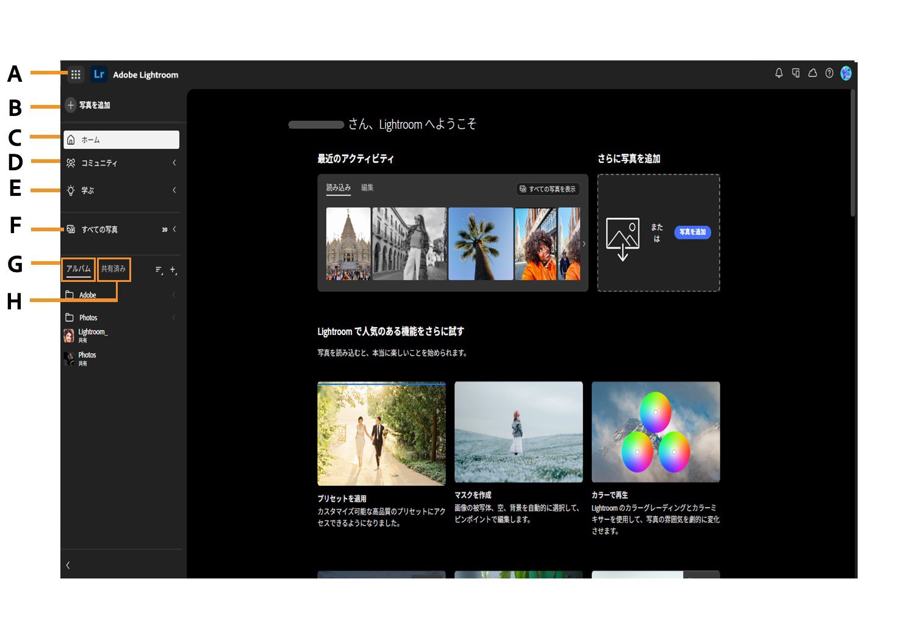915x634 pixels.
Task: Expand the Adobe folder
Action: click(174, 295)
